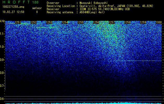
Task: Click the 1253 time marker
Action: point(49,22)
